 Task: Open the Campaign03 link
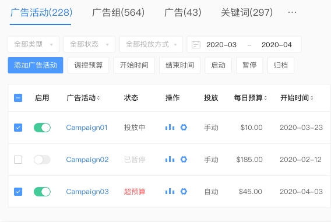point(87,192)
